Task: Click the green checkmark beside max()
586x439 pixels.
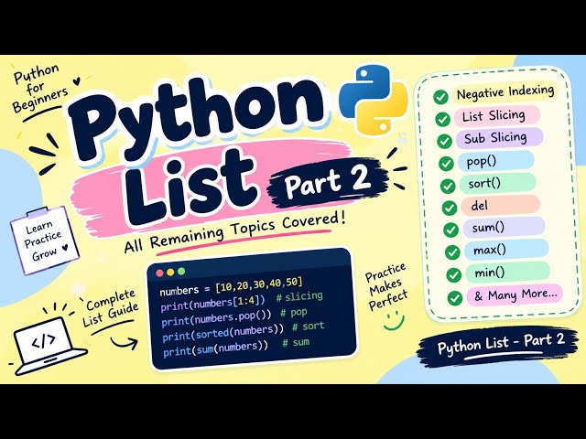Action: click(x=452, y=252)
